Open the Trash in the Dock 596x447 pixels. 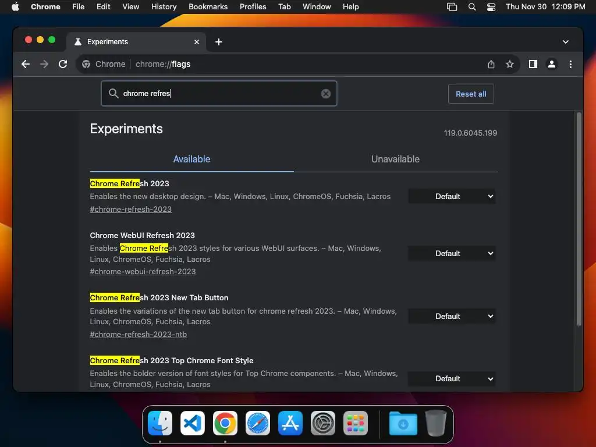coord(435,423)
